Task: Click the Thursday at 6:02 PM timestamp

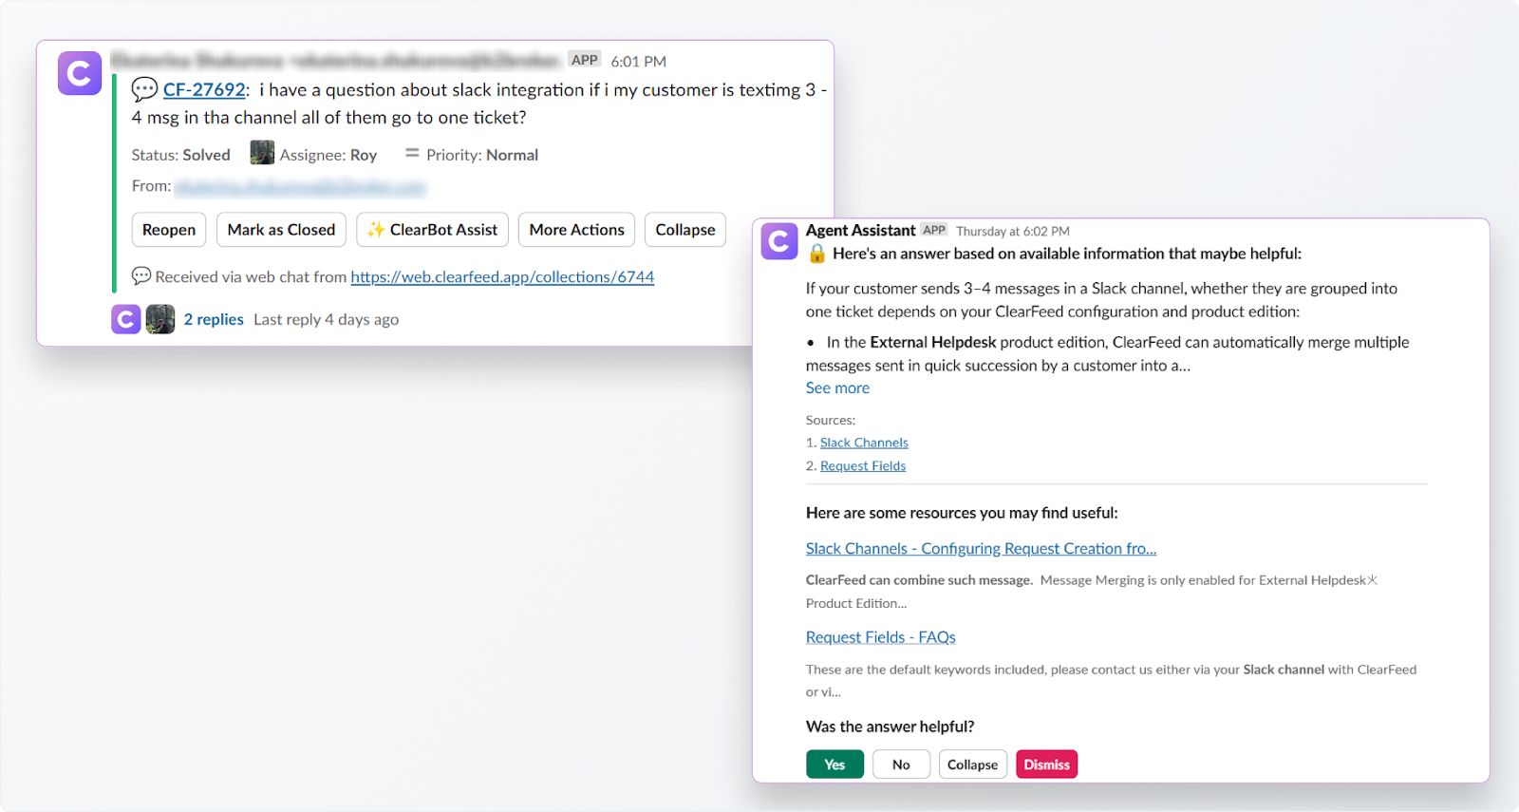Action: pyautogui.click(x=1013, y=232)
